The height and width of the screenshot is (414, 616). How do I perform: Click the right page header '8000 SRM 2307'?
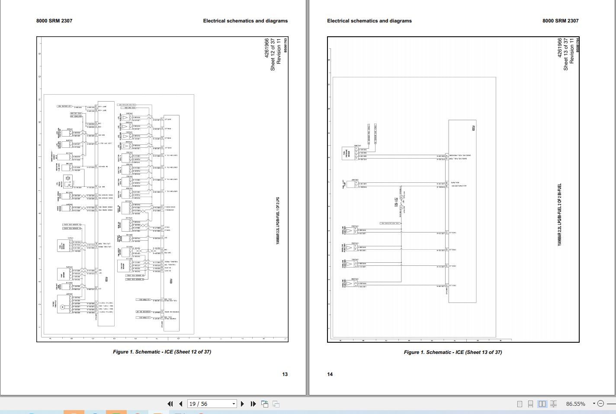(x=561, y=21)
